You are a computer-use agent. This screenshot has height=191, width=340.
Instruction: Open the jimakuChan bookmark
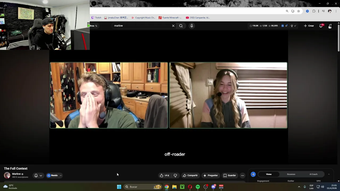pos(116,18)
